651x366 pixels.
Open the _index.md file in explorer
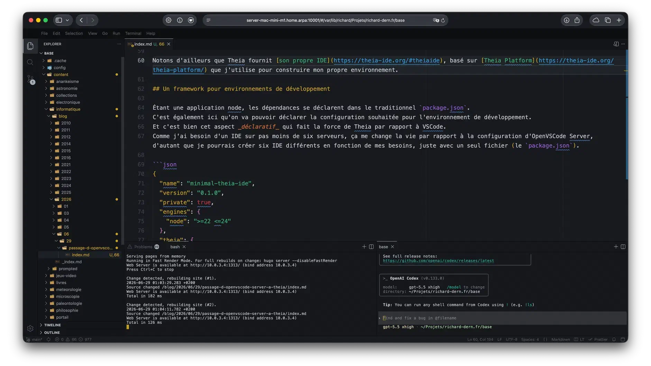72,262
